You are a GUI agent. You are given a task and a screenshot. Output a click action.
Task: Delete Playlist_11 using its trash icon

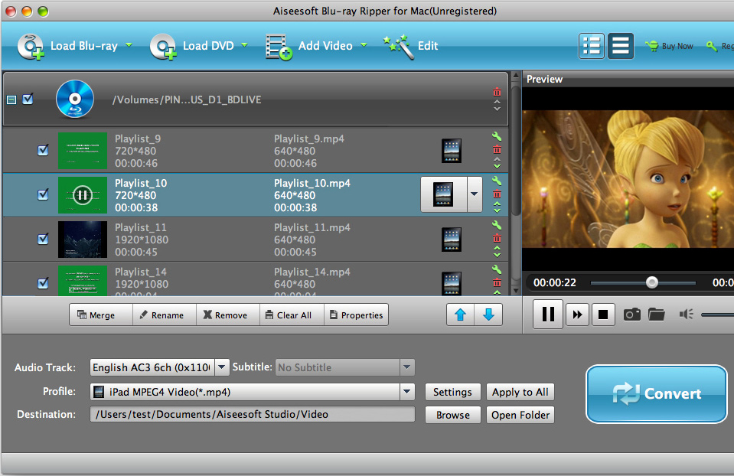497,238
